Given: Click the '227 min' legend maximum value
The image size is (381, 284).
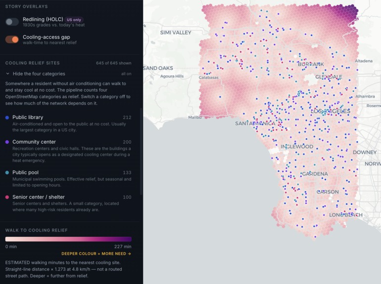Looking at the screenshot, I should 123,246.
